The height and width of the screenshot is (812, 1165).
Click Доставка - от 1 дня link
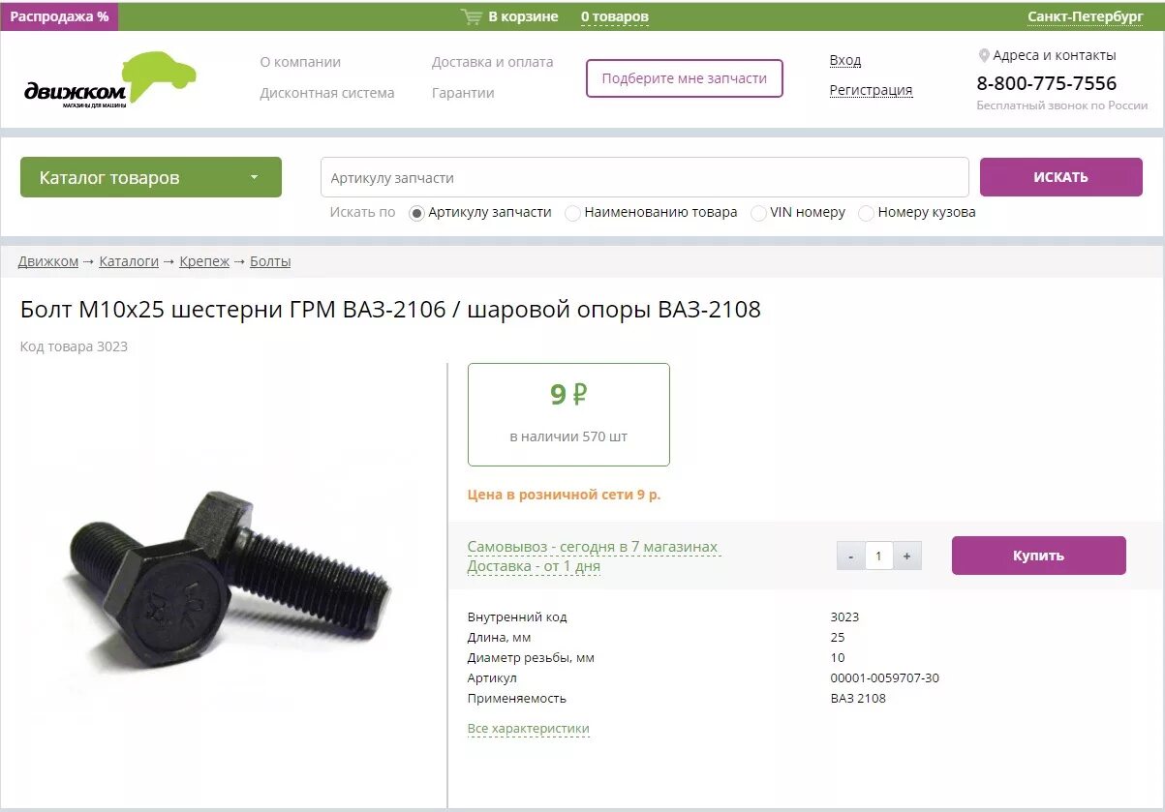click(x=534, y=566)
